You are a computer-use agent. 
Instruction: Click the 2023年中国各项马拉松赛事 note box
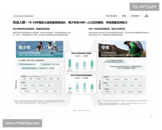[x=114, y=61]
